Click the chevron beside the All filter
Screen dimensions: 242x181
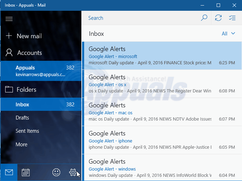(x=233, y=33)
